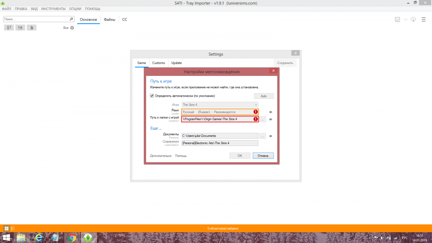432x243 pixels.
Task: Open the ОПЦИИ menu
Action: [75, 9]
